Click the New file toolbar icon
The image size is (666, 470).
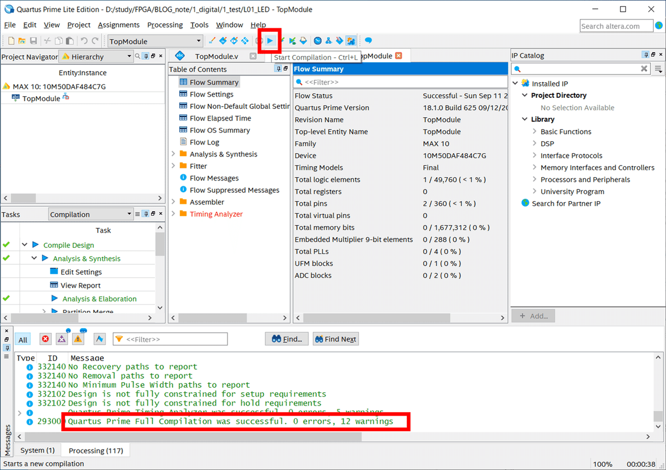coord(11,41)
